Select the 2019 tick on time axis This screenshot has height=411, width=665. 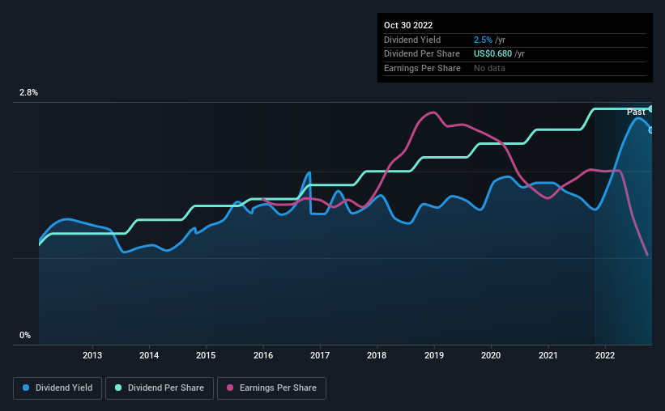click(x=434, y=355)
